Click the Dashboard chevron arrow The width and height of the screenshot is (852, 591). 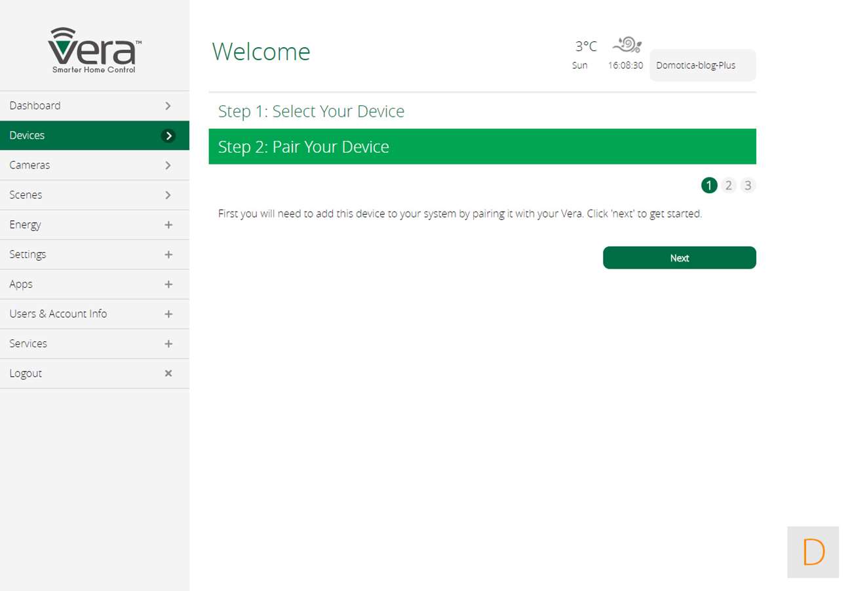tap(168, 105)
